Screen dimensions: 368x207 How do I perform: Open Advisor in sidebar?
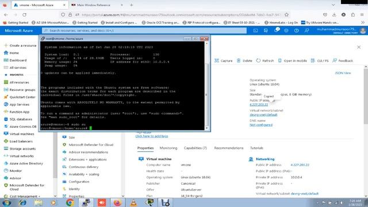pyautogui.click(x=13, y=178)
